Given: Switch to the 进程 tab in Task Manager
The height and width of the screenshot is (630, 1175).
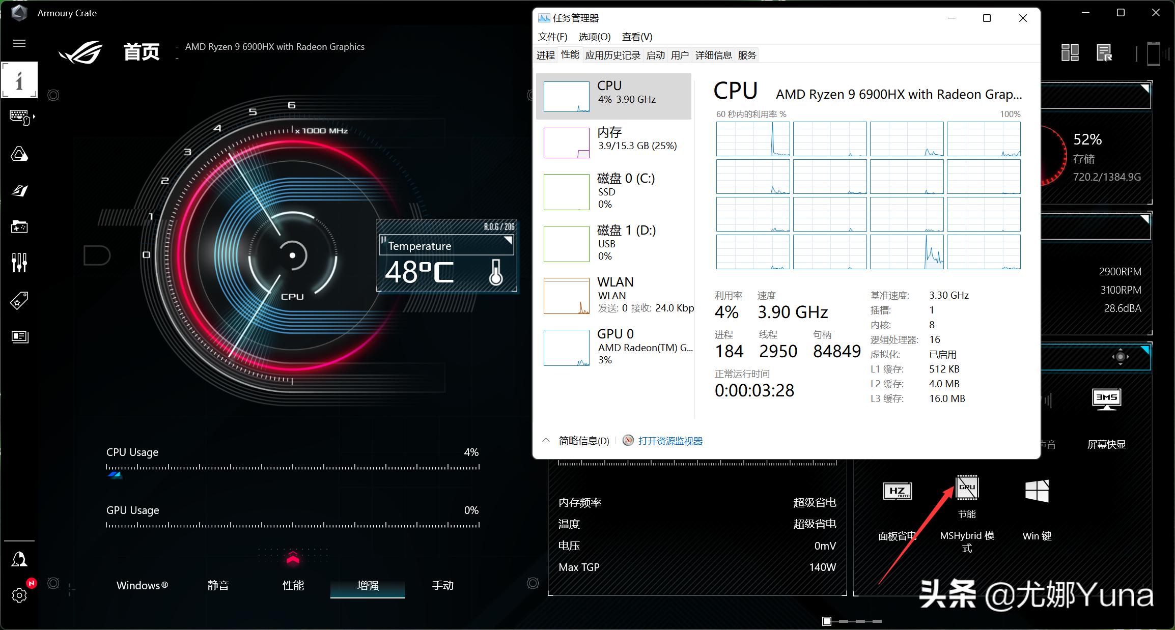Looking at the screenshot, I should click(545, 55).
